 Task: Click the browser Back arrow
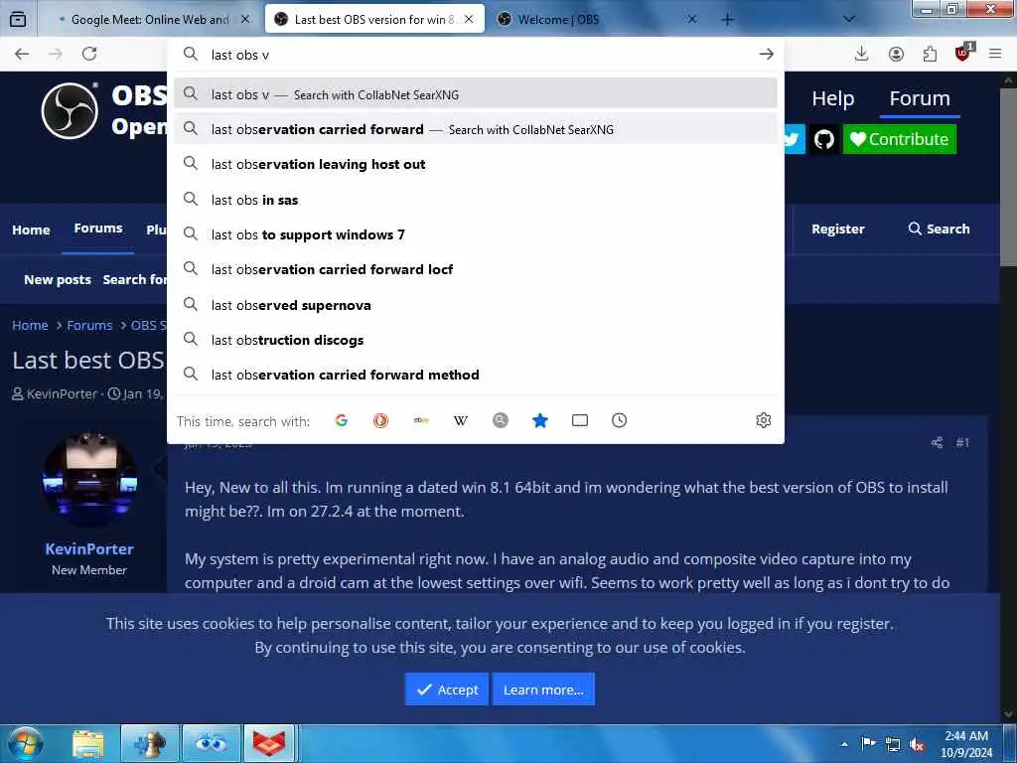click(x=22, y=54)
